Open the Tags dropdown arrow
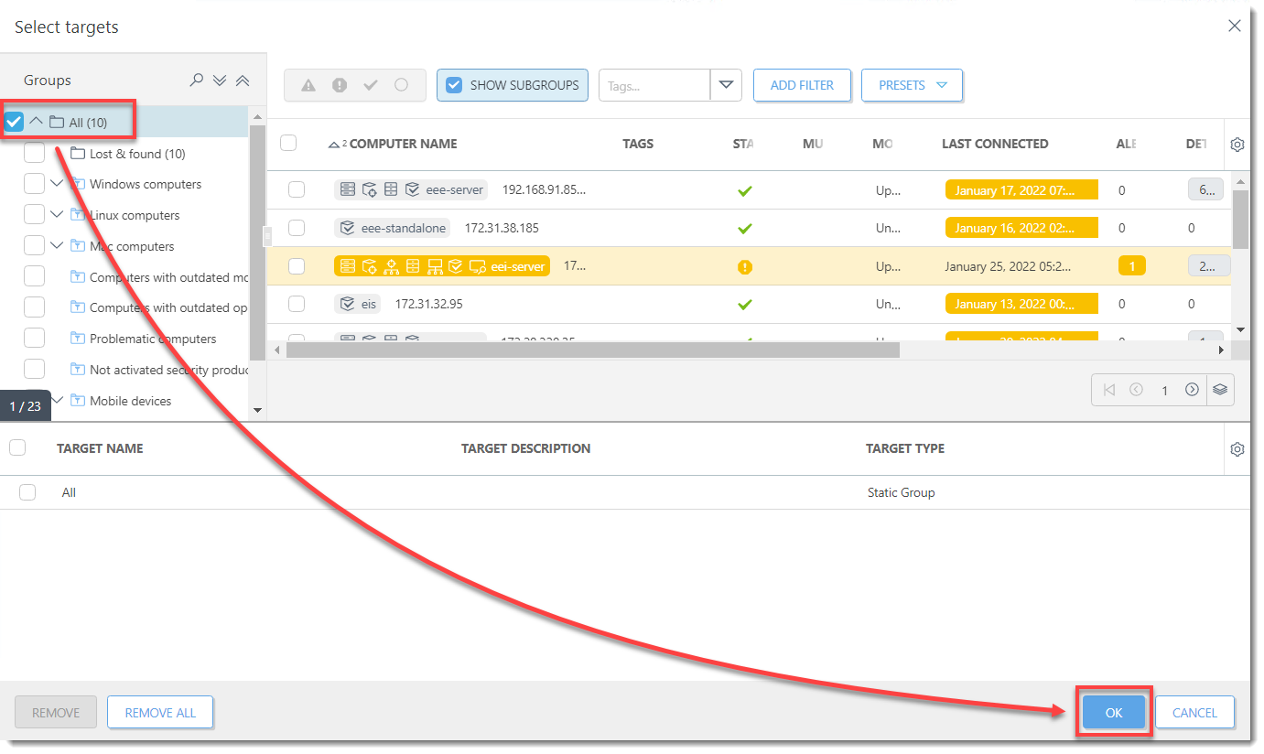Screen dimensions: 1264x754 point(726,85)
